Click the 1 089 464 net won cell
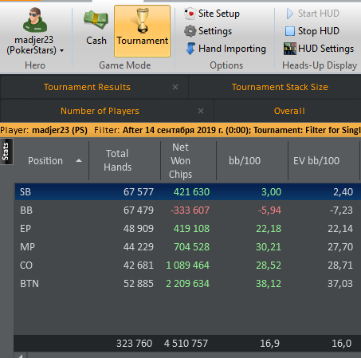 coord(188,266)
